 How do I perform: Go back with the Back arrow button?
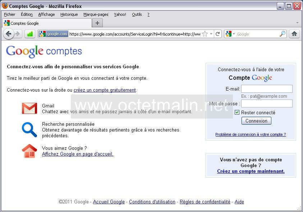coord(9,34)
